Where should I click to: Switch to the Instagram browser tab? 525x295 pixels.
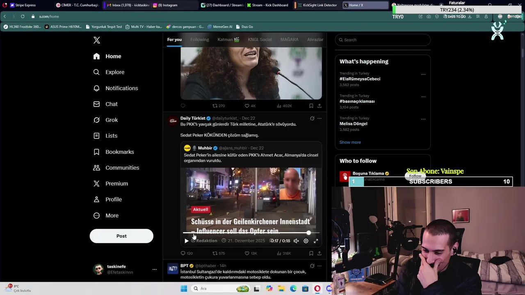174,5
